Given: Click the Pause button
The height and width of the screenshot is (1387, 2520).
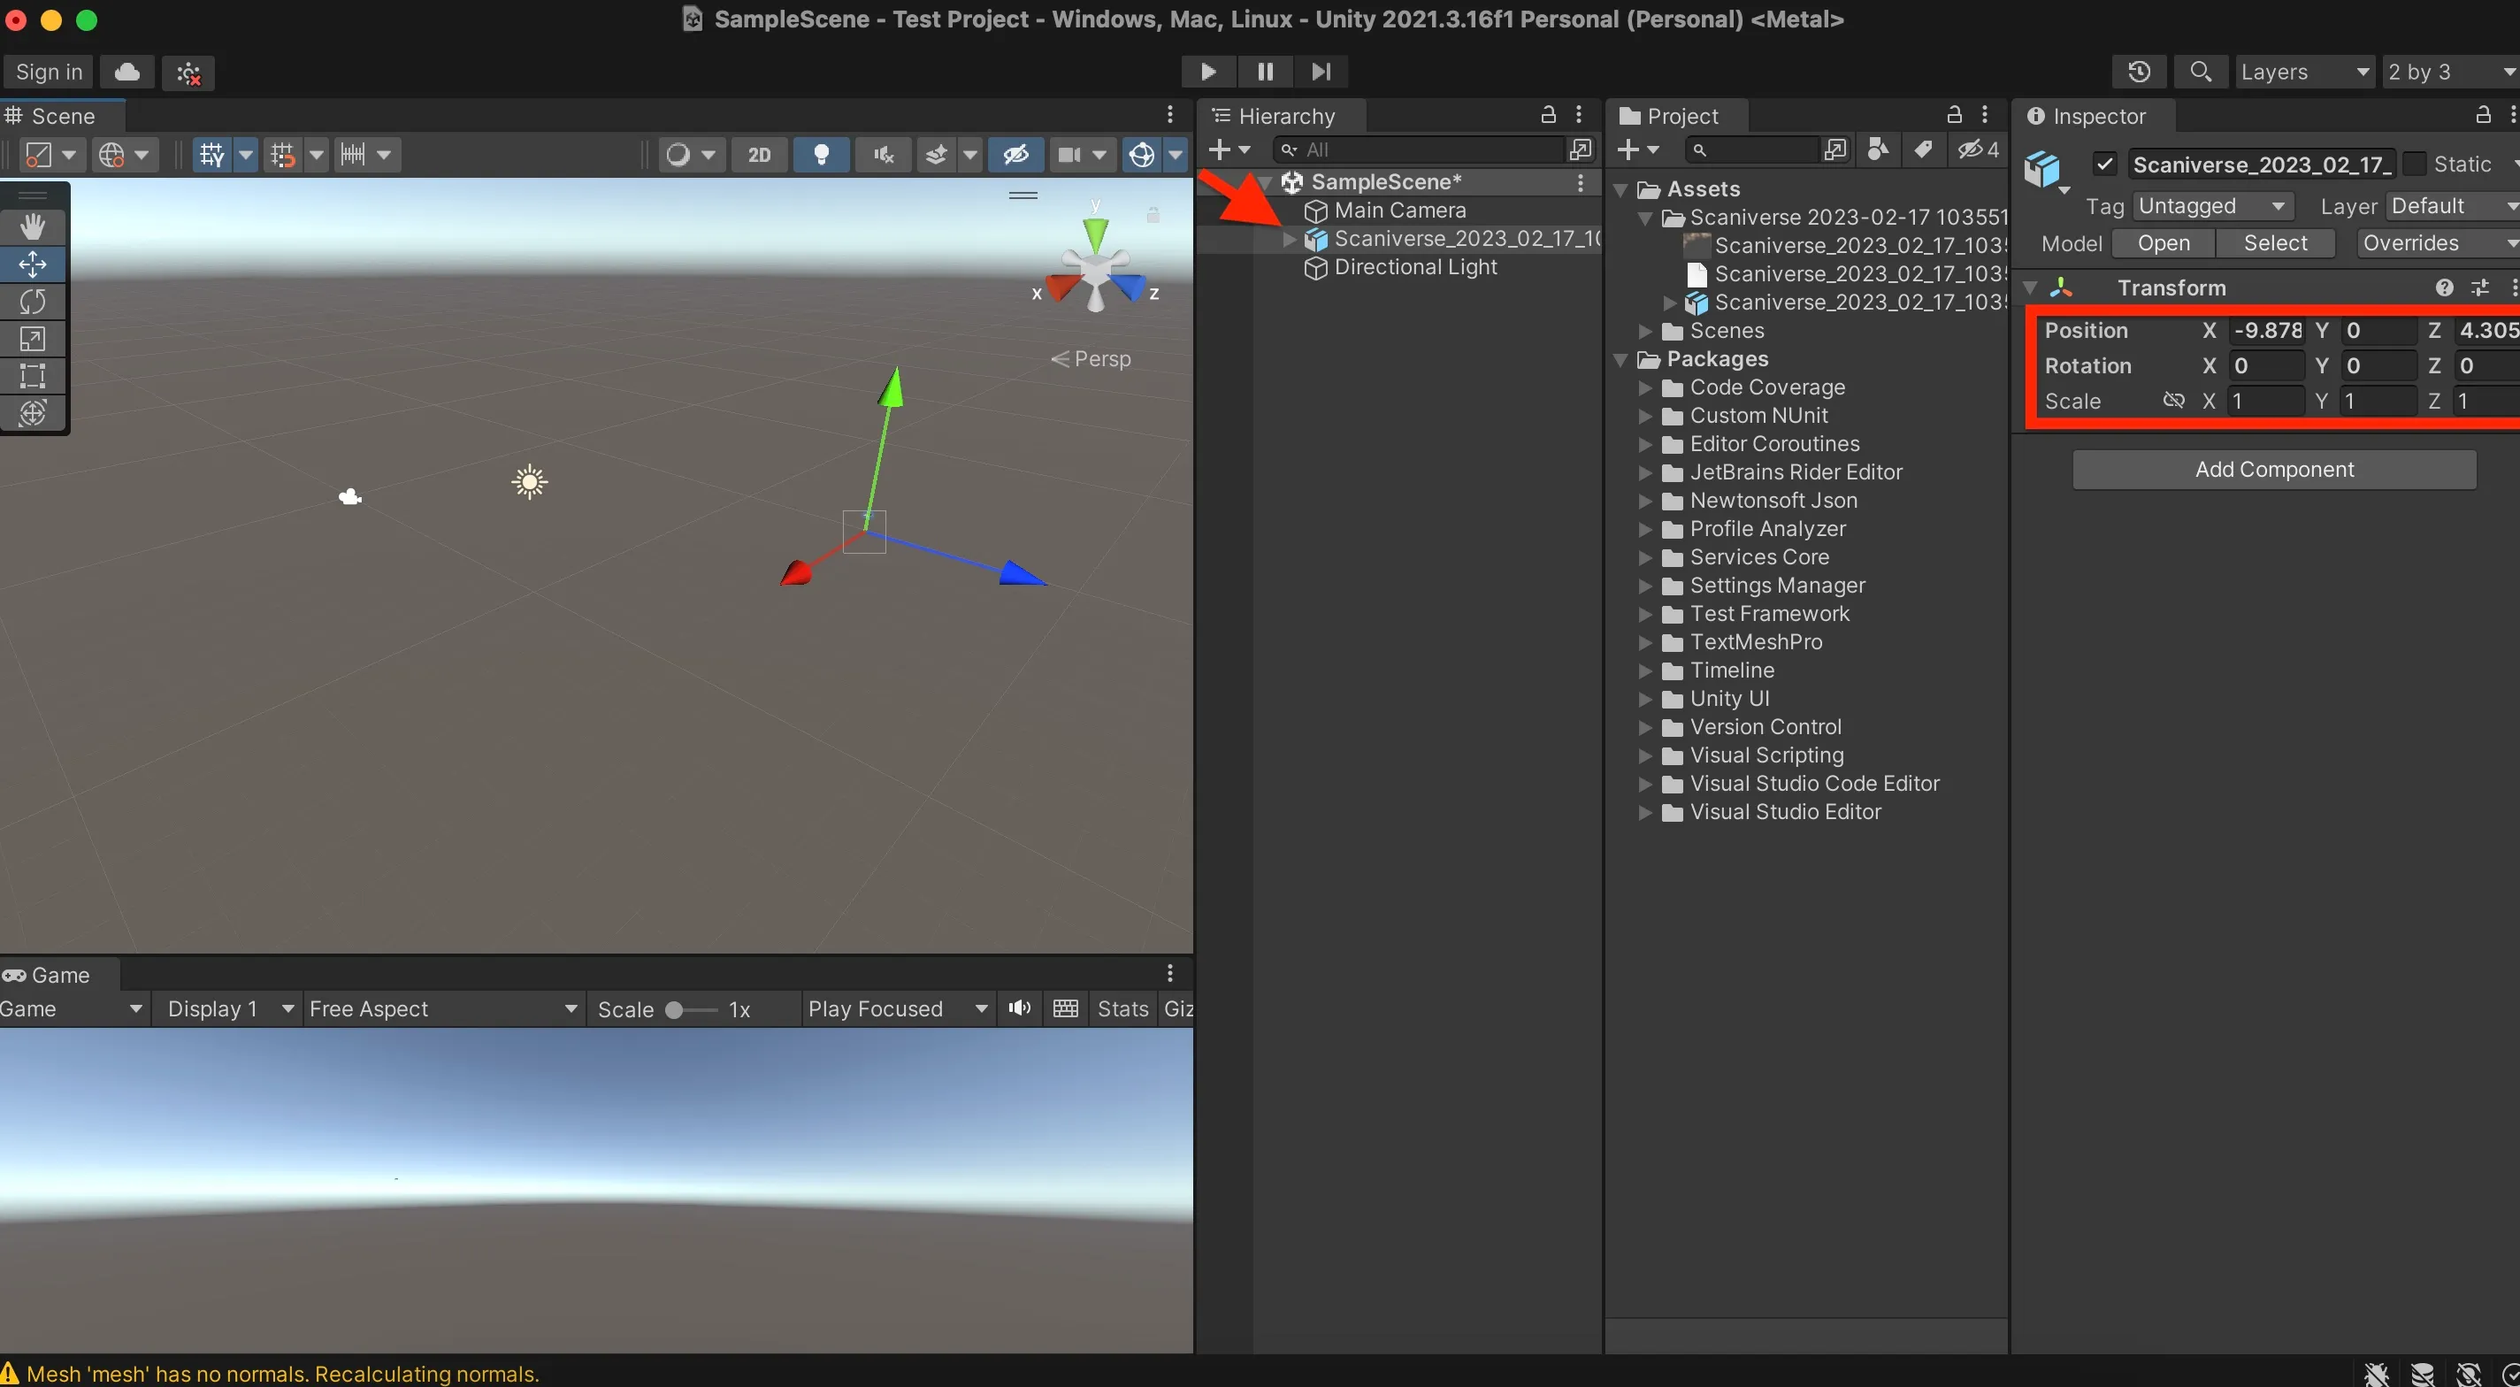Looking at the screenshot, I should click(x=1265, y=72).
